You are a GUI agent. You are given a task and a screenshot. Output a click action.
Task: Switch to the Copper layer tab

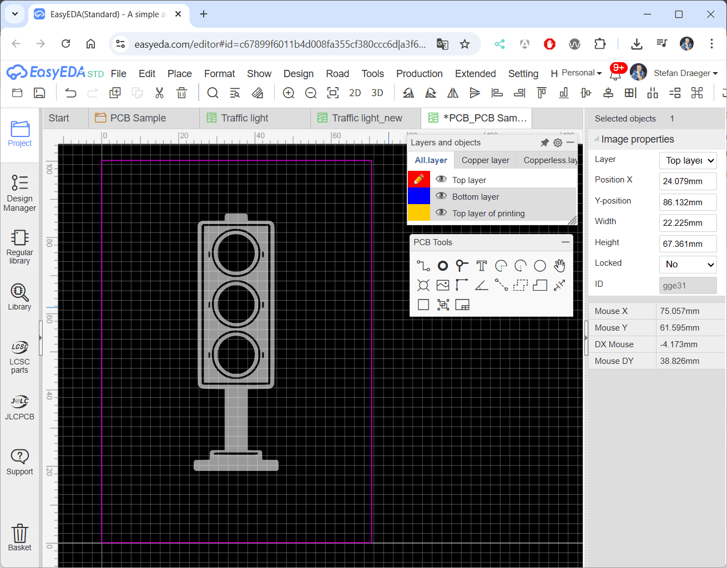coord(485,160)
